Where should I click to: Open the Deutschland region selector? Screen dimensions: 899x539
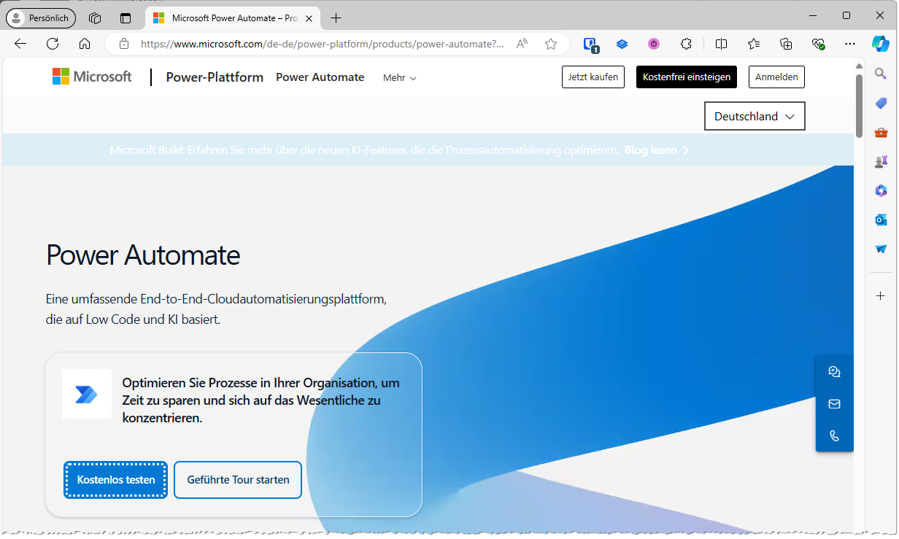pyautogui.click(x=755, y=116)
